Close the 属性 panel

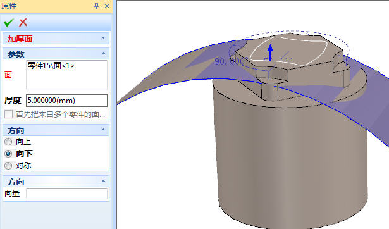[x=107, y=6]
